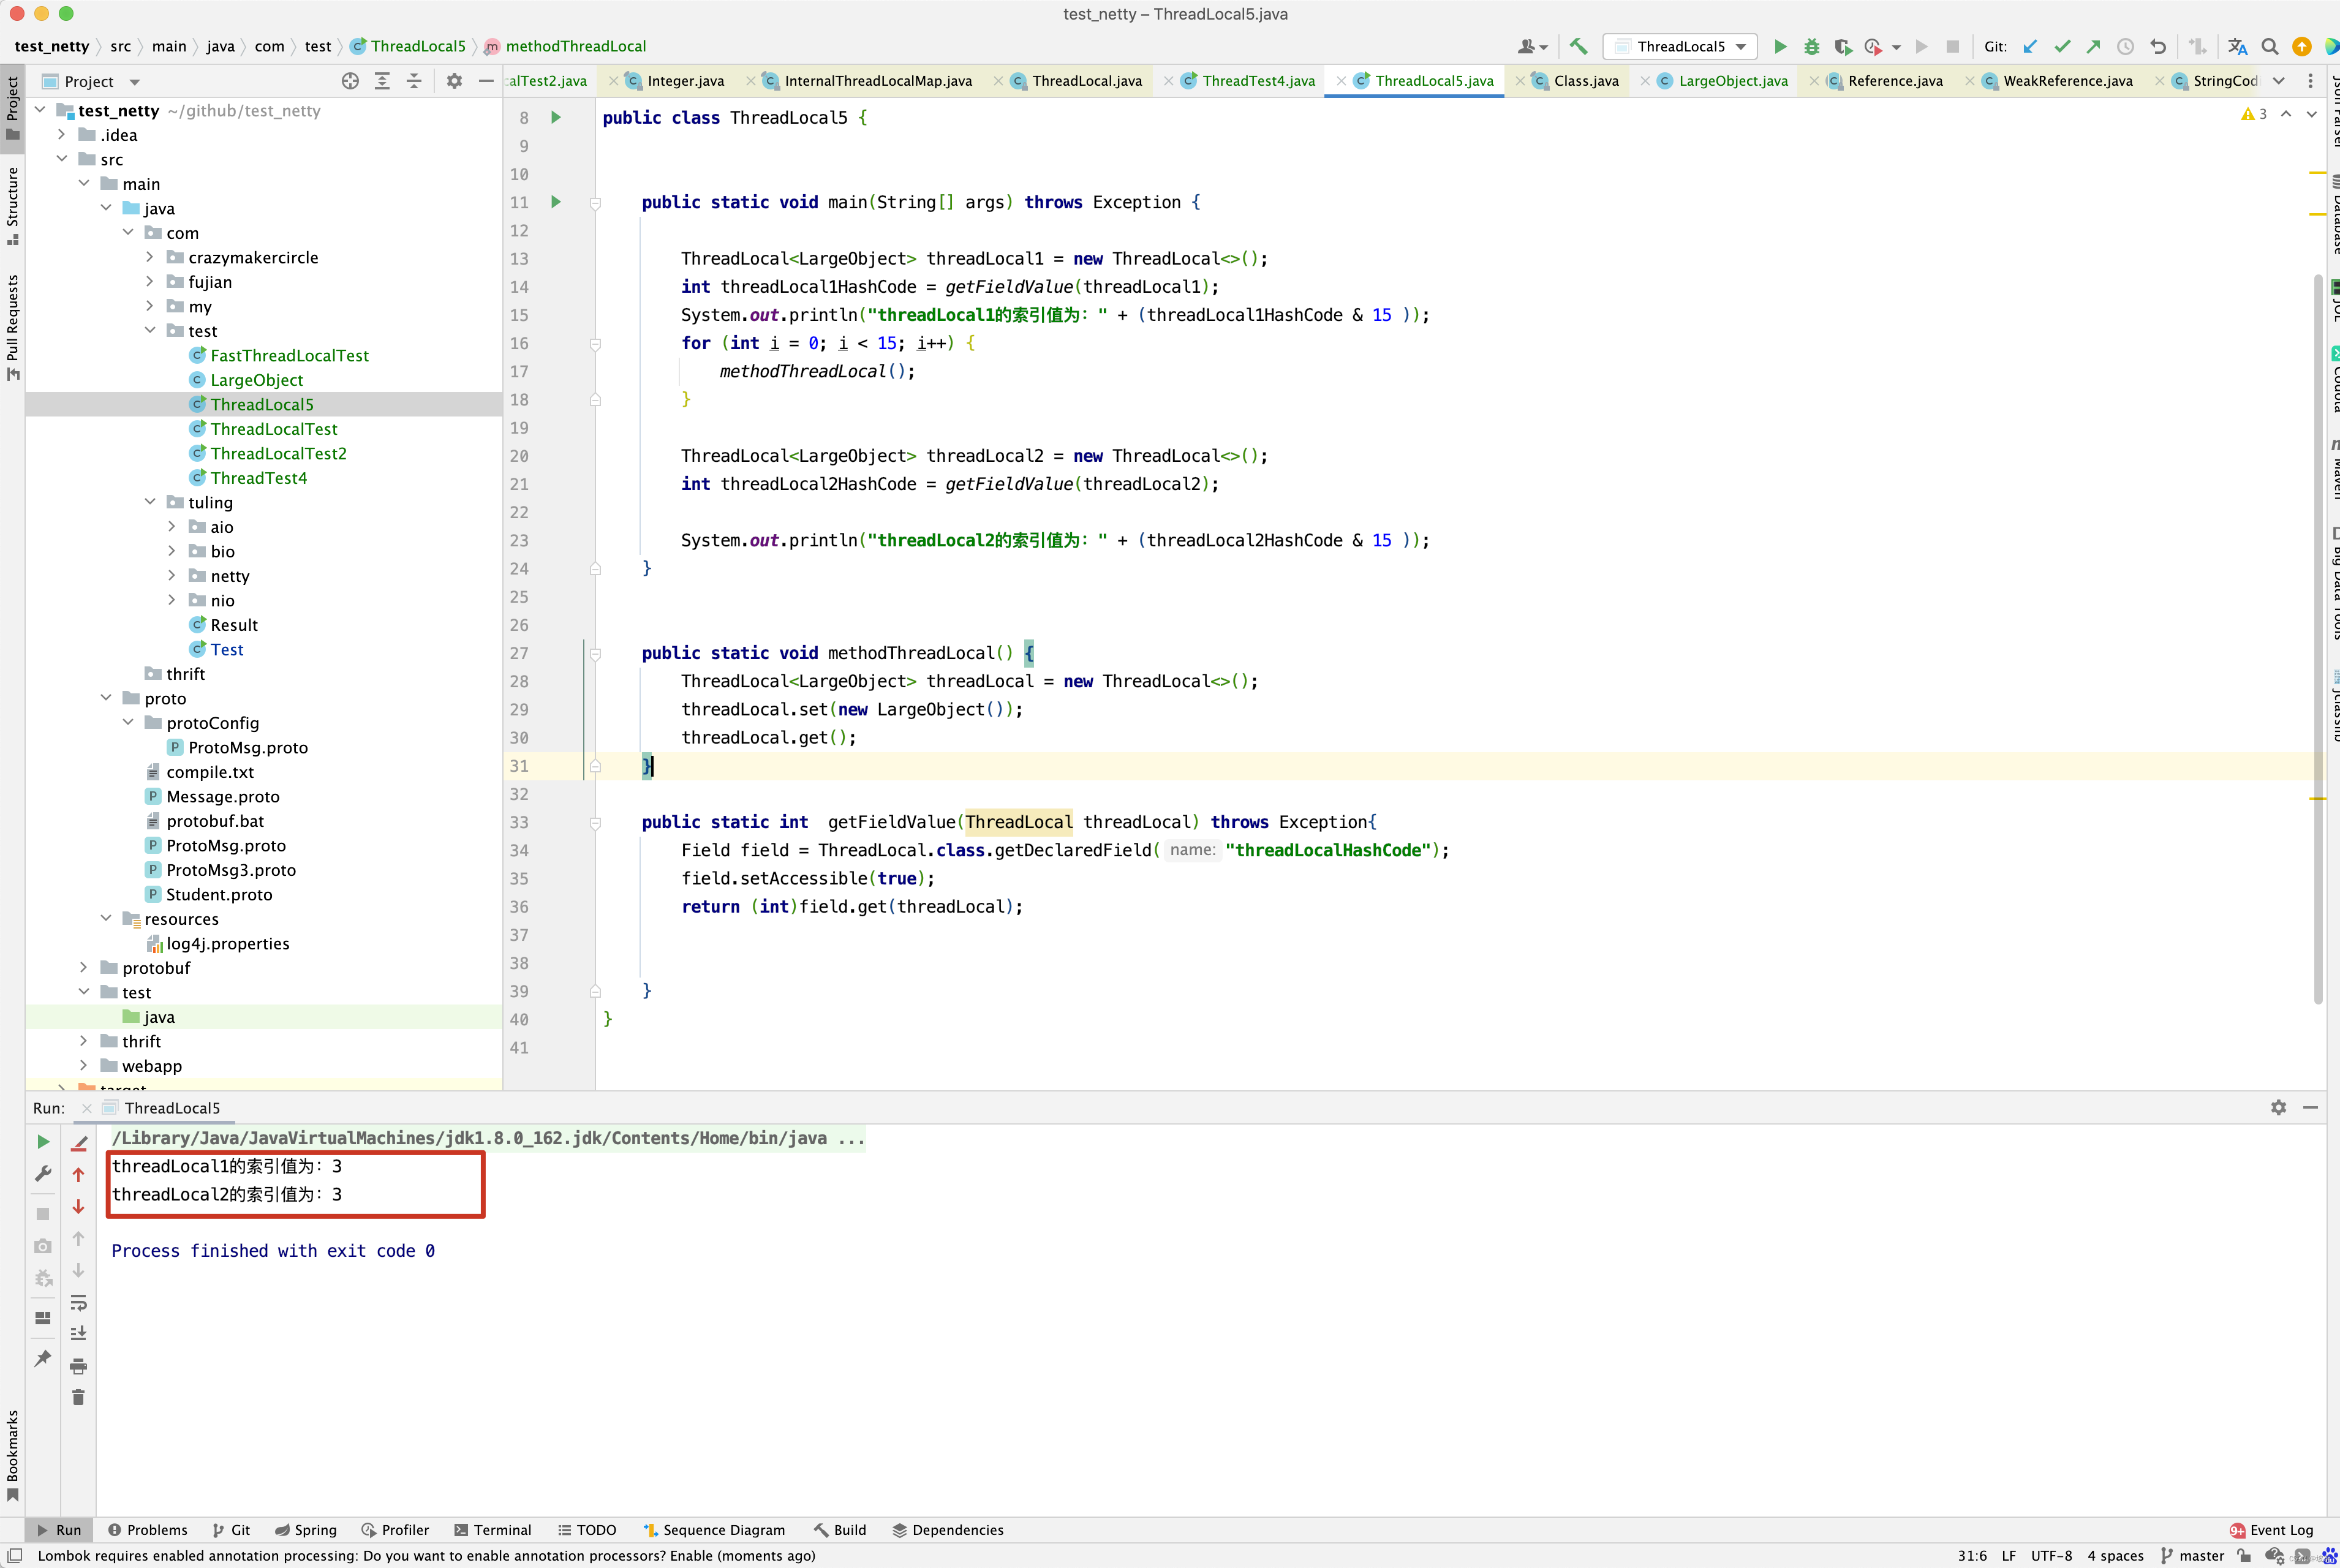2340x1568 pixels.
Task: Toggle soft-wrap in Run console
Action: [78, 1302]
